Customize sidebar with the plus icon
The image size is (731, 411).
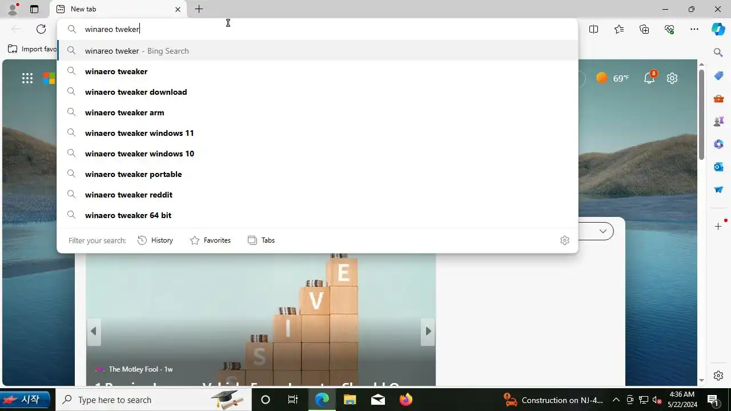(718, 226)
